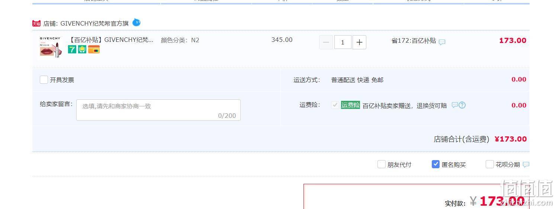Click the red subtotal 173.00 in the product row
Viewport: 556px width, 209px height.
pyautogui.click(x=512, y=41)
